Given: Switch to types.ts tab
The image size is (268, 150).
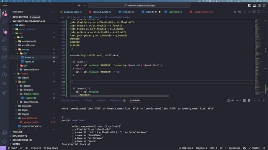Looking at the screenshot, I should coord(126,12).
